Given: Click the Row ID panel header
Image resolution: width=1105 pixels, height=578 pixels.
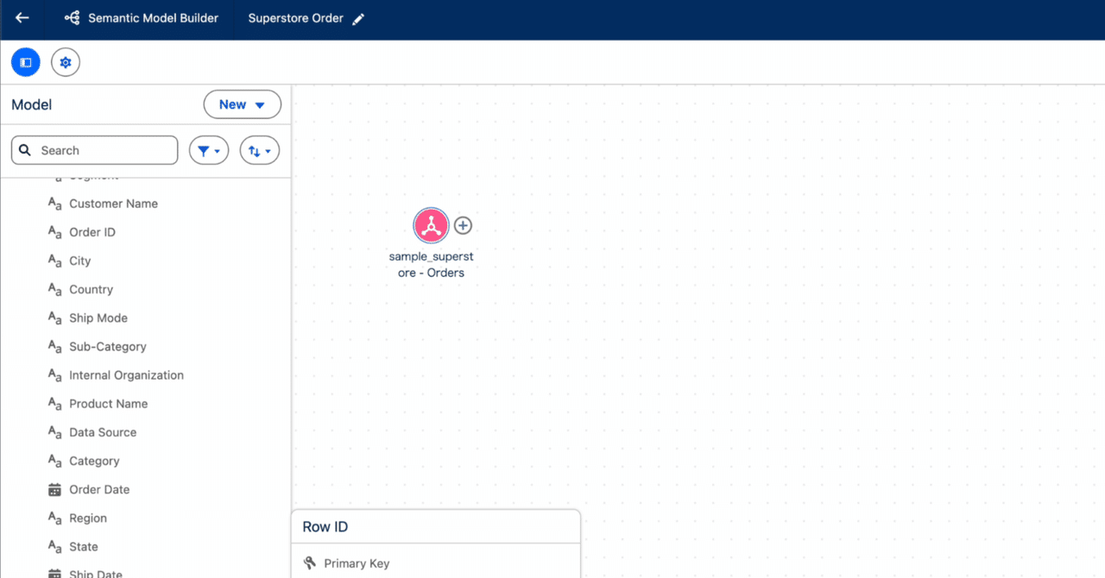Looking at the screenshot, I should click(324, 526).
